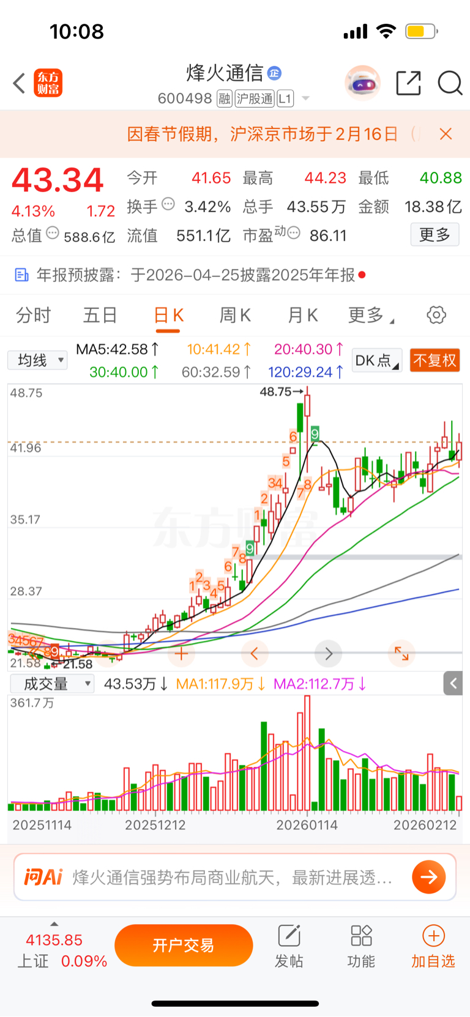Expand the 更多 chart period menu
Screen dimensions: 470x1017
pyautogui.click(x=371, y=316)
